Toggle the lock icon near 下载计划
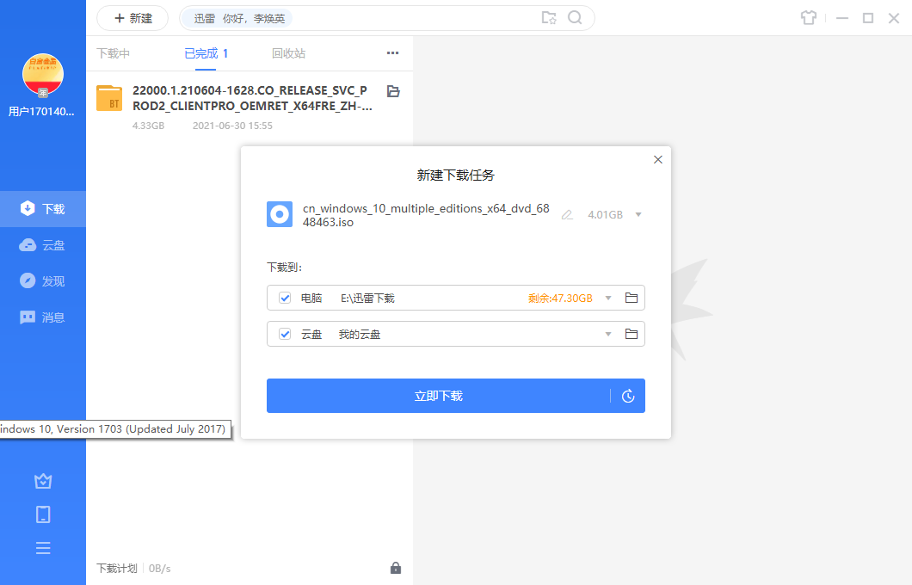Viewport: 912px width, 585px height. pos(396,568)
